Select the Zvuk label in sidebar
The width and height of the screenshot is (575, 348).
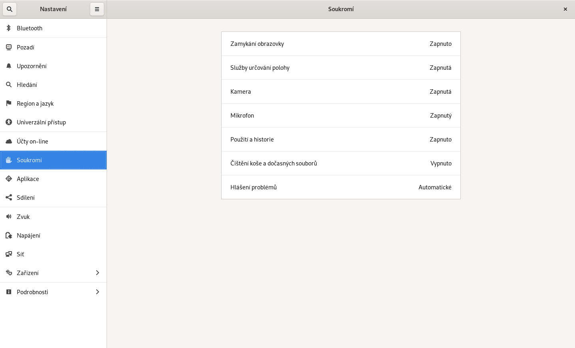[x=23, y=216]
